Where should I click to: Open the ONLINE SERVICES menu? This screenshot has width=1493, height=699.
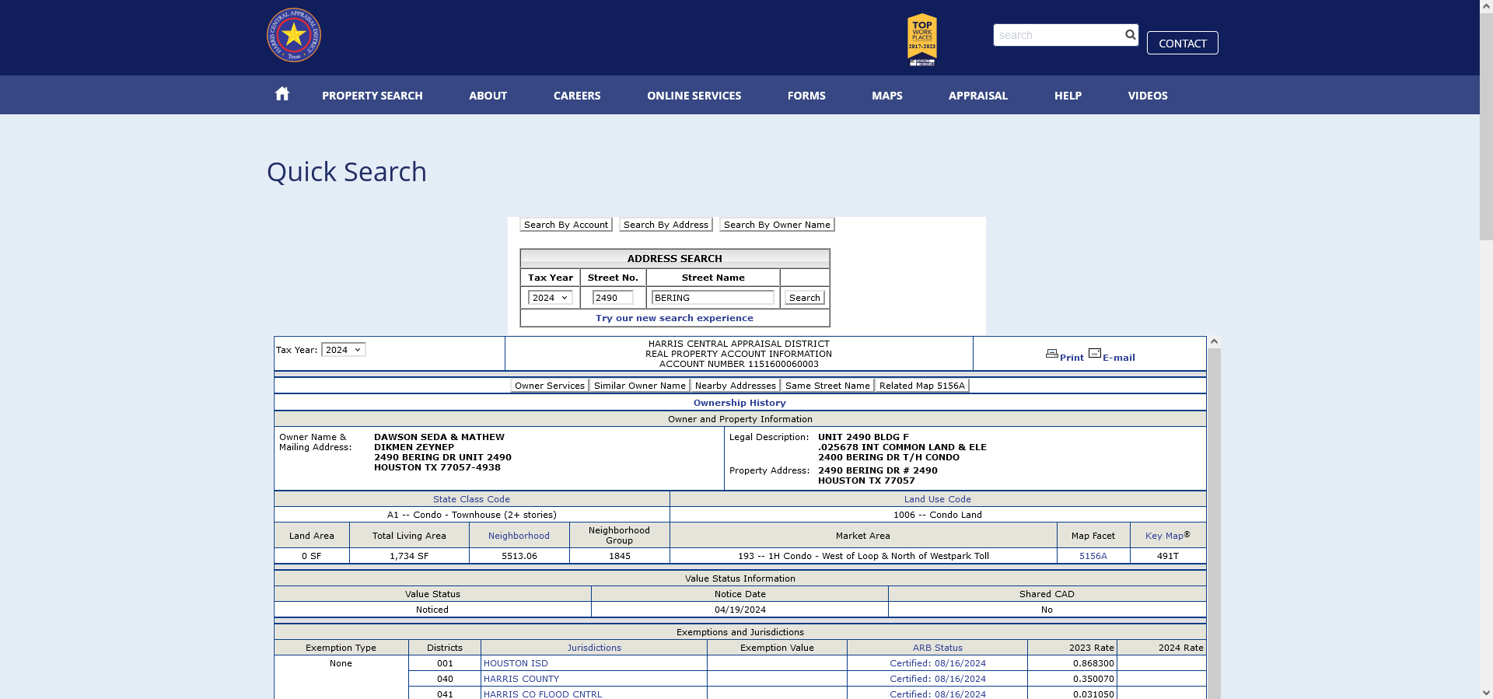pos(694,96)
